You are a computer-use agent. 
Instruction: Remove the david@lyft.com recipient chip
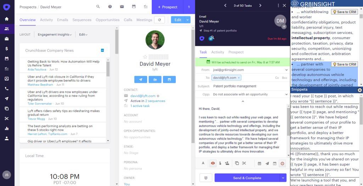(x=239, y=78)
